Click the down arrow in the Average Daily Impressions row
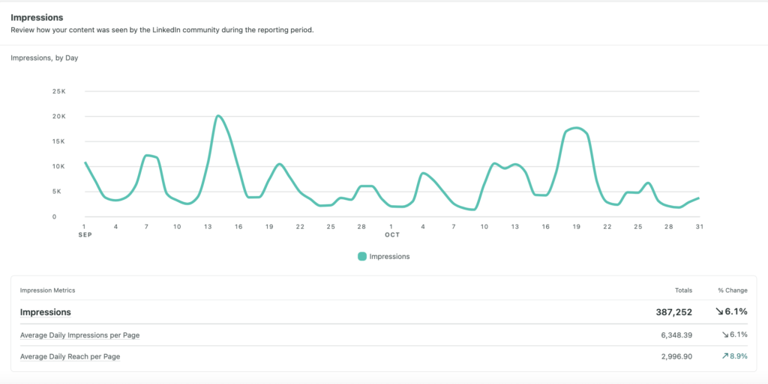This screenshot has width=768, height=384. (x=724, y=335)
